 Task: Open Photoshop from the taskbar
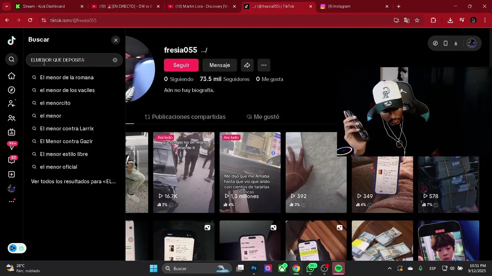click(254, 268)
